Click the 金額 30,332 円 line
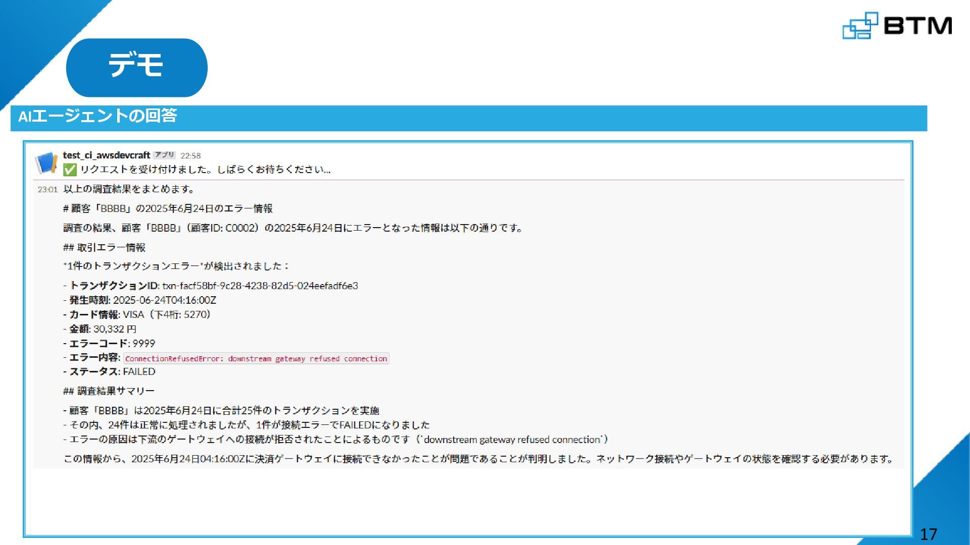The height and width of the screenshot is (545, 970). [101, 329]
